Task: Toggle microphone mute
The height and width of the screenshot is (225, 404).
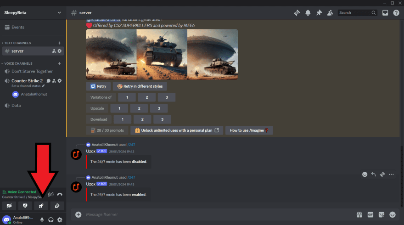Action: 42,220
